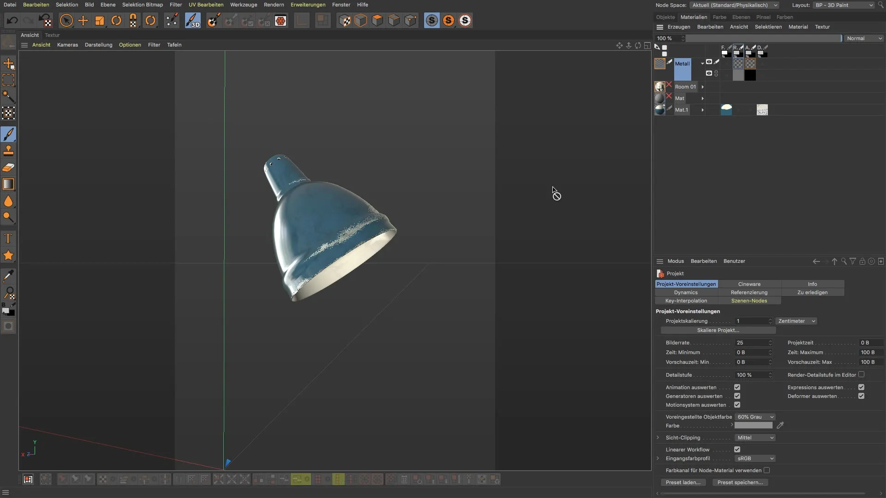Uncheck the Expressions auswerten checkbox
The image size is (886, 498).
[861, 387]
